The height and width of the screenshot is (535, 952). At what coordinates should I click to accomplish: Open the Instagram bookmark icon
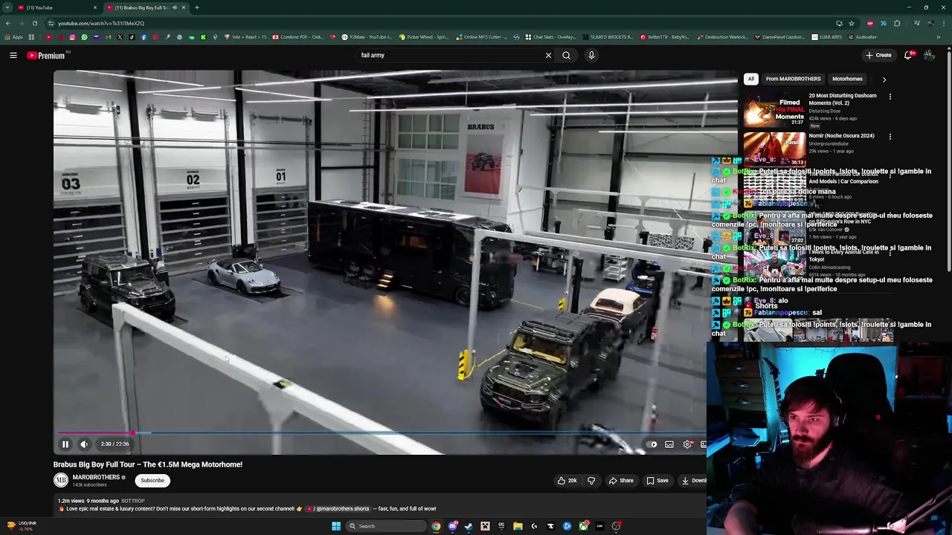coord(72,37)
